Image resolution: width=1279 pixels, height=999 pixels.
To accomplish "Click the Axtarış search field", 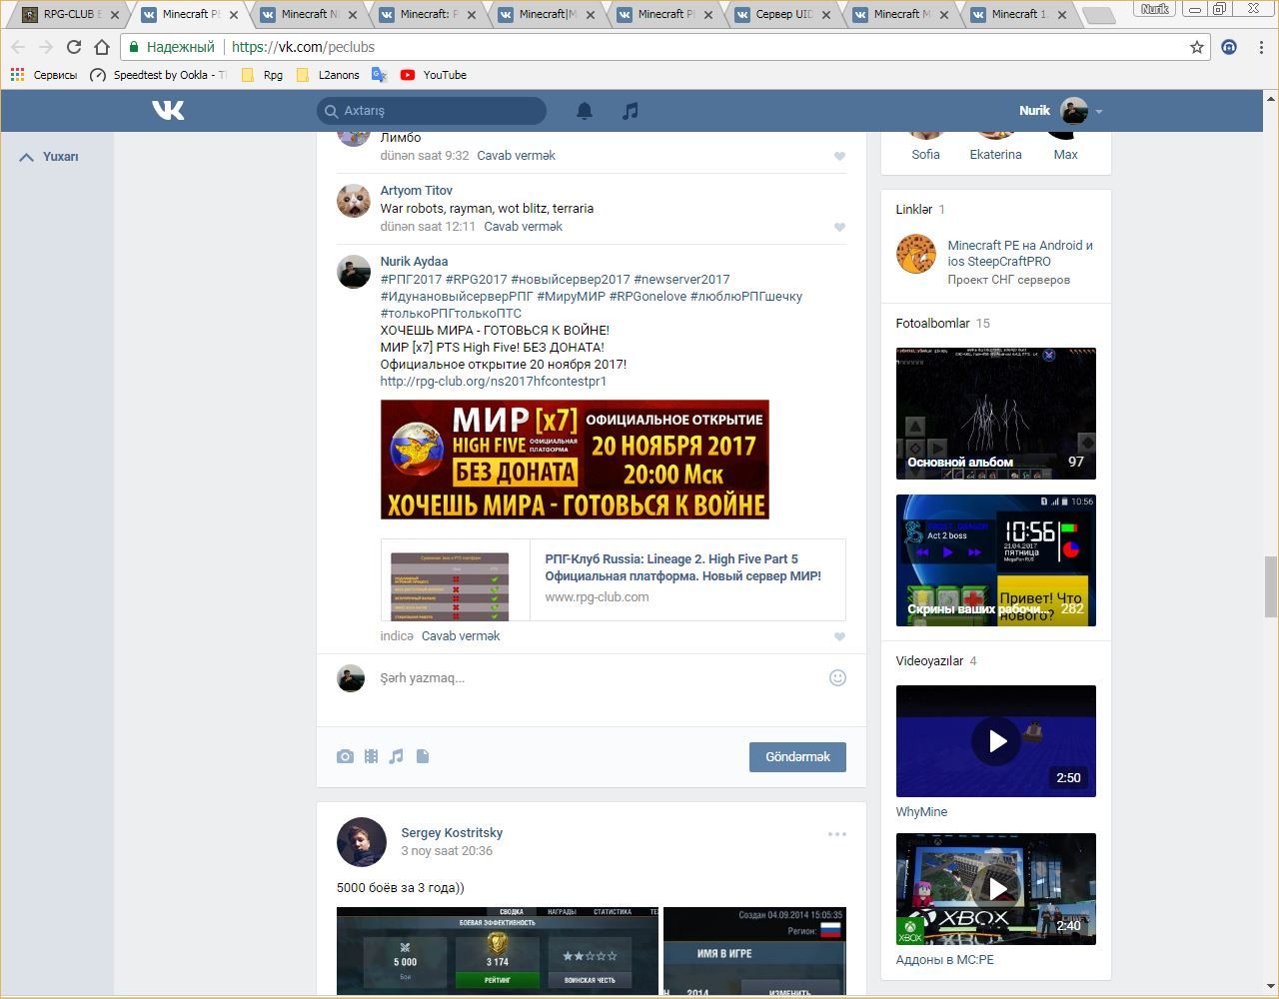I will (432, 111).
